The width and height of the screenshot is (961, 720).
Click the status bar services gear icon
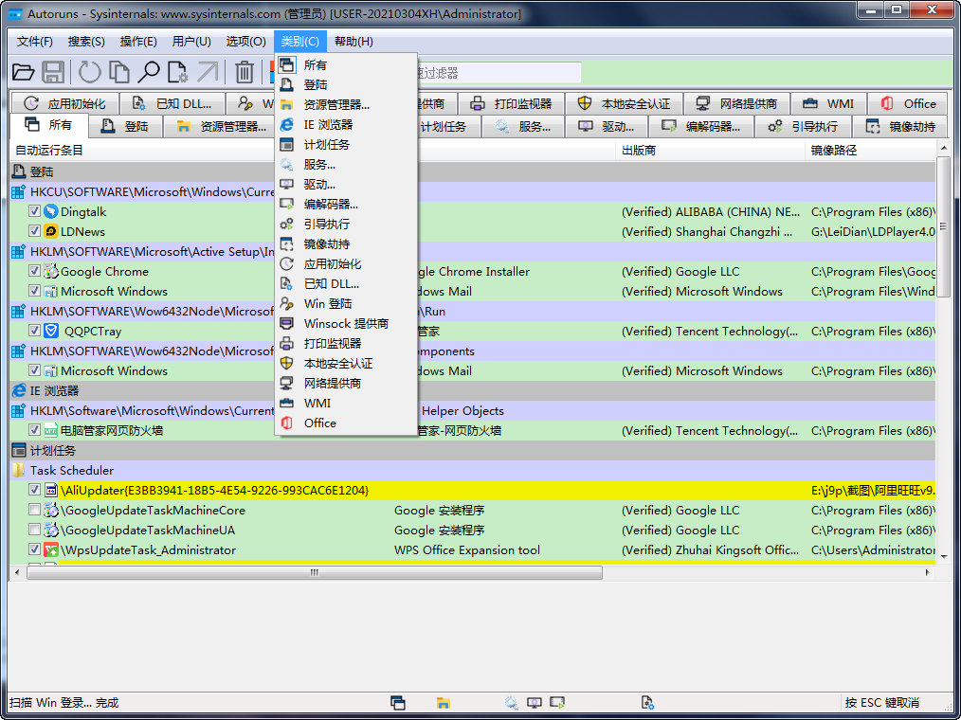pos(511,703)
